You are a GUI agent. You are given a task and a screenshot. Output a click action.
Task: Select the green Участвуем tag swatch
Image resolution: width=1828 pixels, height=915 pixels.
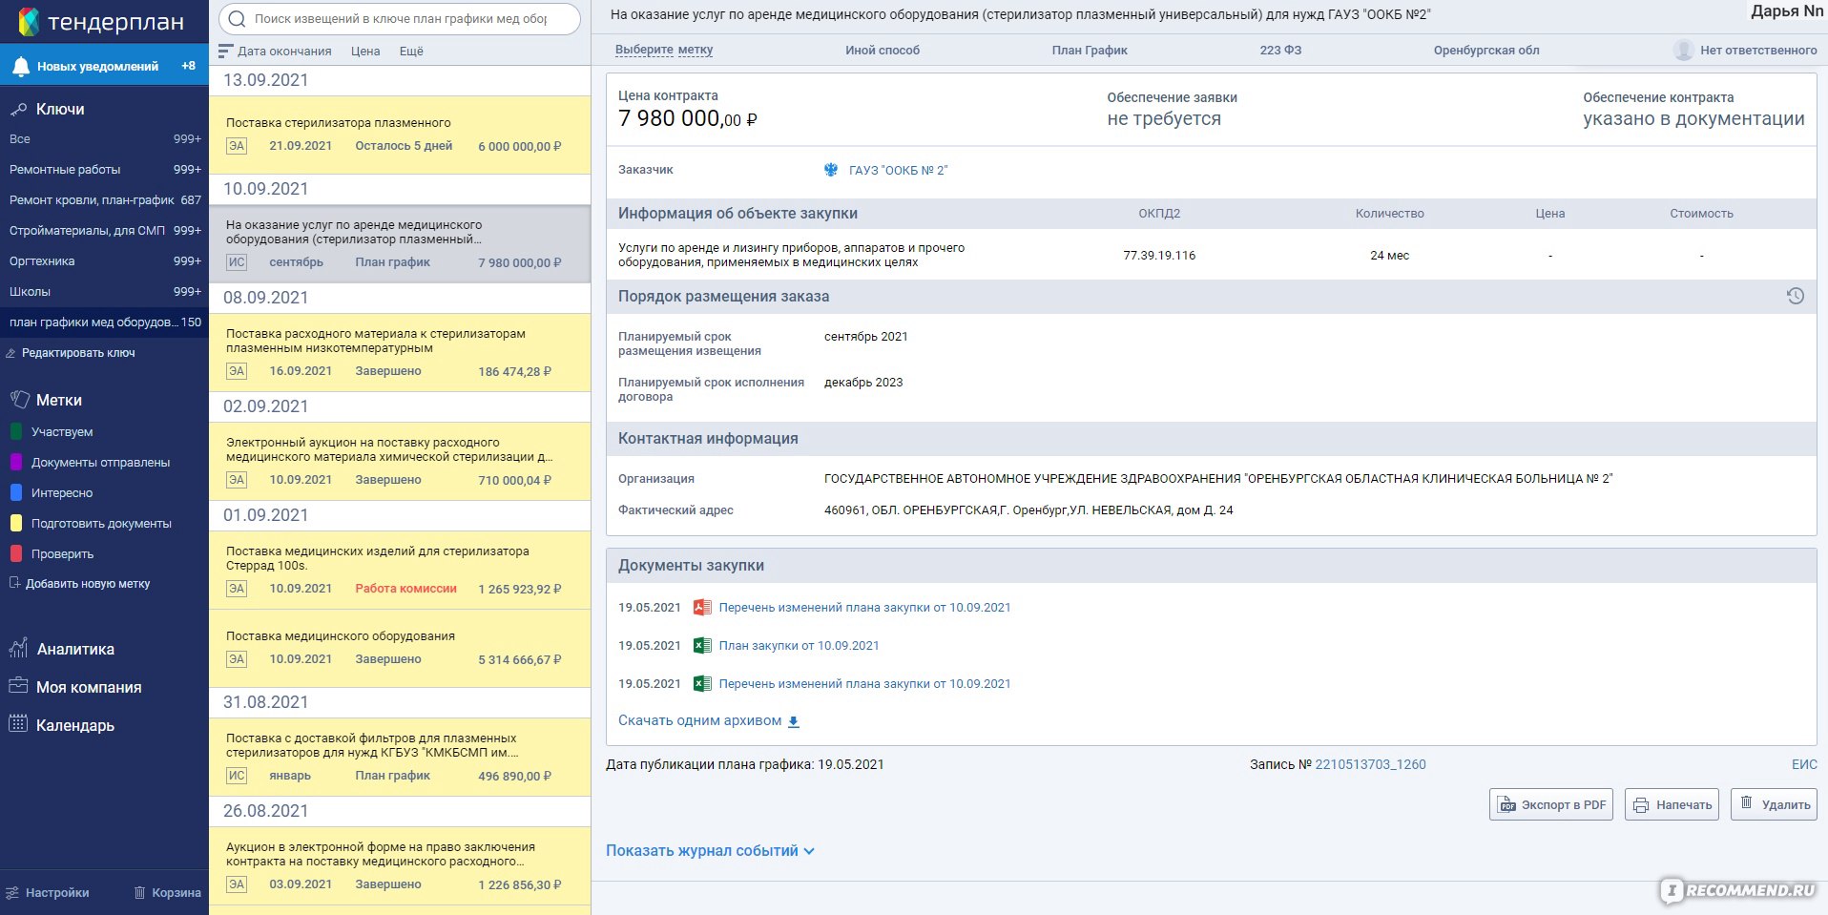(15, 431)
